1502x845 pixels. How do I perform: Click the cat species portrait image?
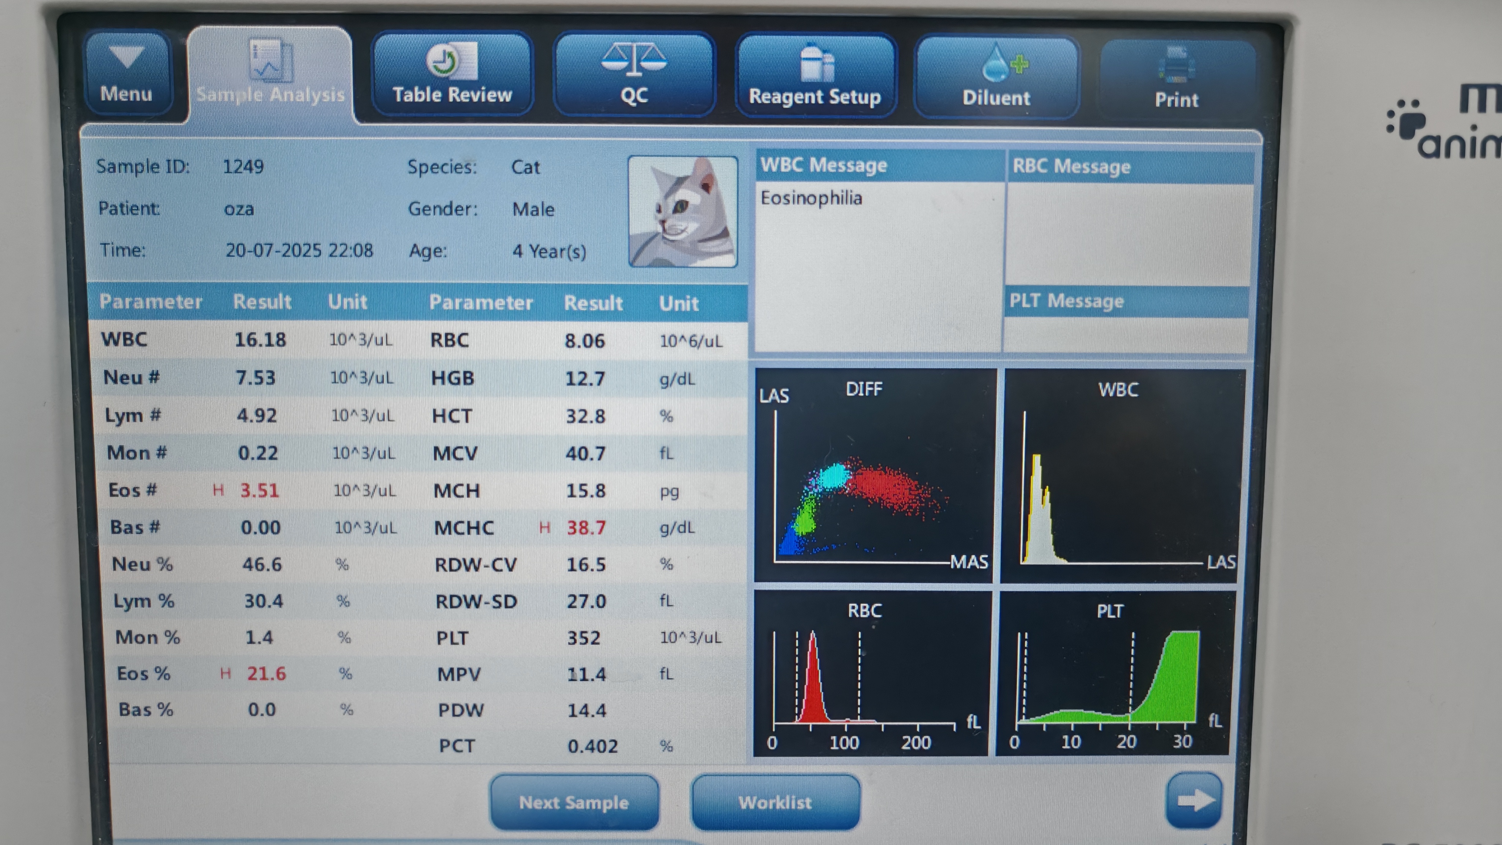tap(683, 212)
